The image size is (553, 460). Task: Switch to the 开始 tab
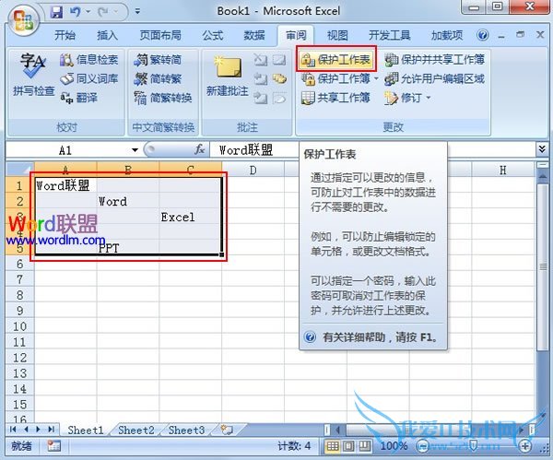[65, 35]
